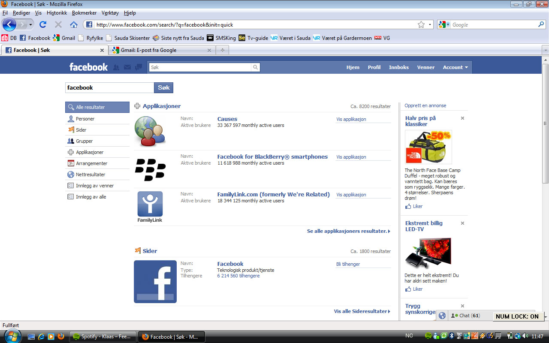This screenshot has height=343, width=549.
Task: Close the Facebook | Søk tab
Action: pyautogui.click(x=102, y=50)
